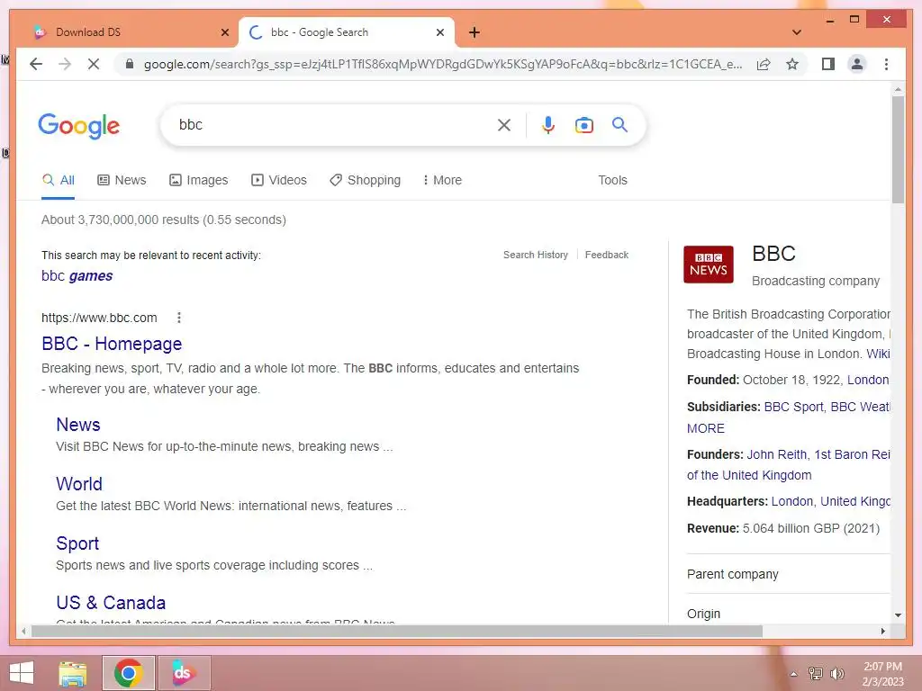Open the volume tray icon
This screenshot has width=922, height=691.
pos(836,673)
